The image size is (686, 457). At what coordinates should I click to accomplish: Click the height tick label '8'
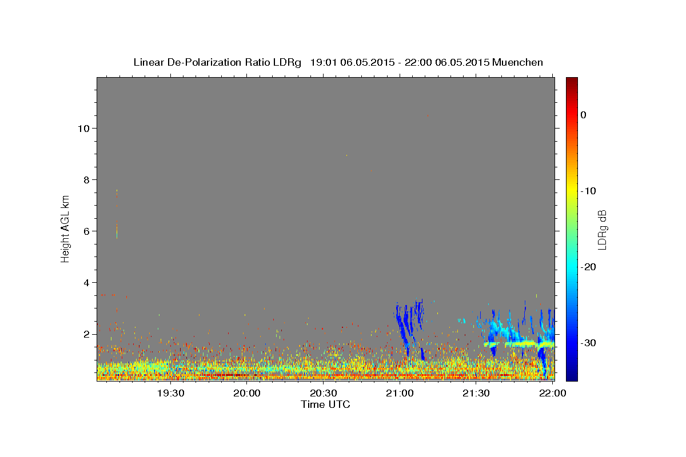coord(86,179)
